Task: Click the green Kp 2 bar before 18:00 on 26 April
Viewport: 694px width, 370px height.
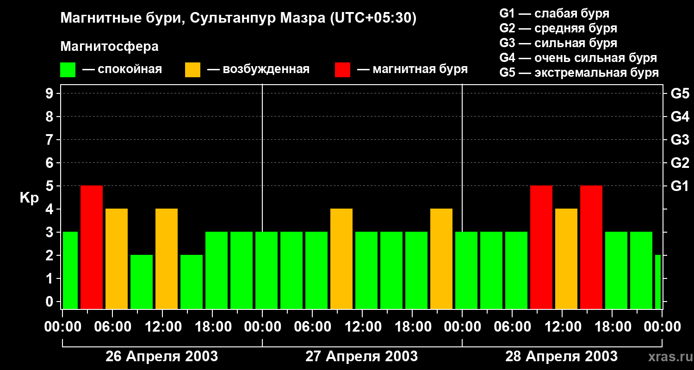Action: pos(192,282)
